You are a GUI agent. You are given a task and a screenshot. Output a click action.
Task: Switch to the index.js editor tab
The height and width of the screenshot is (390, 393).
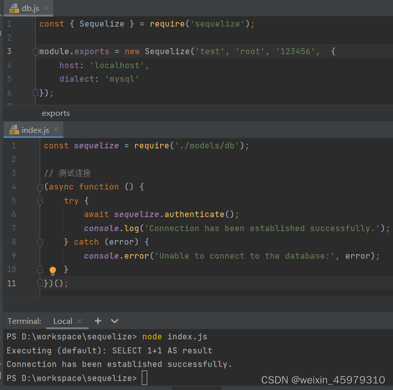[x=33, y=130]
